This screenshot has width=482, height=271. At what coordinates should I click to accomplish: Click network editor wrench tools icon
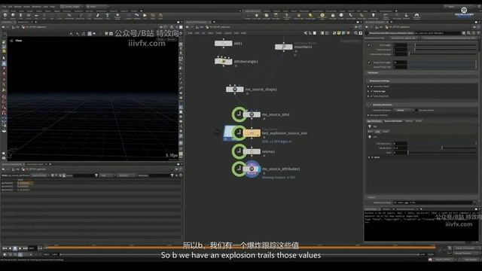[306, 33]
